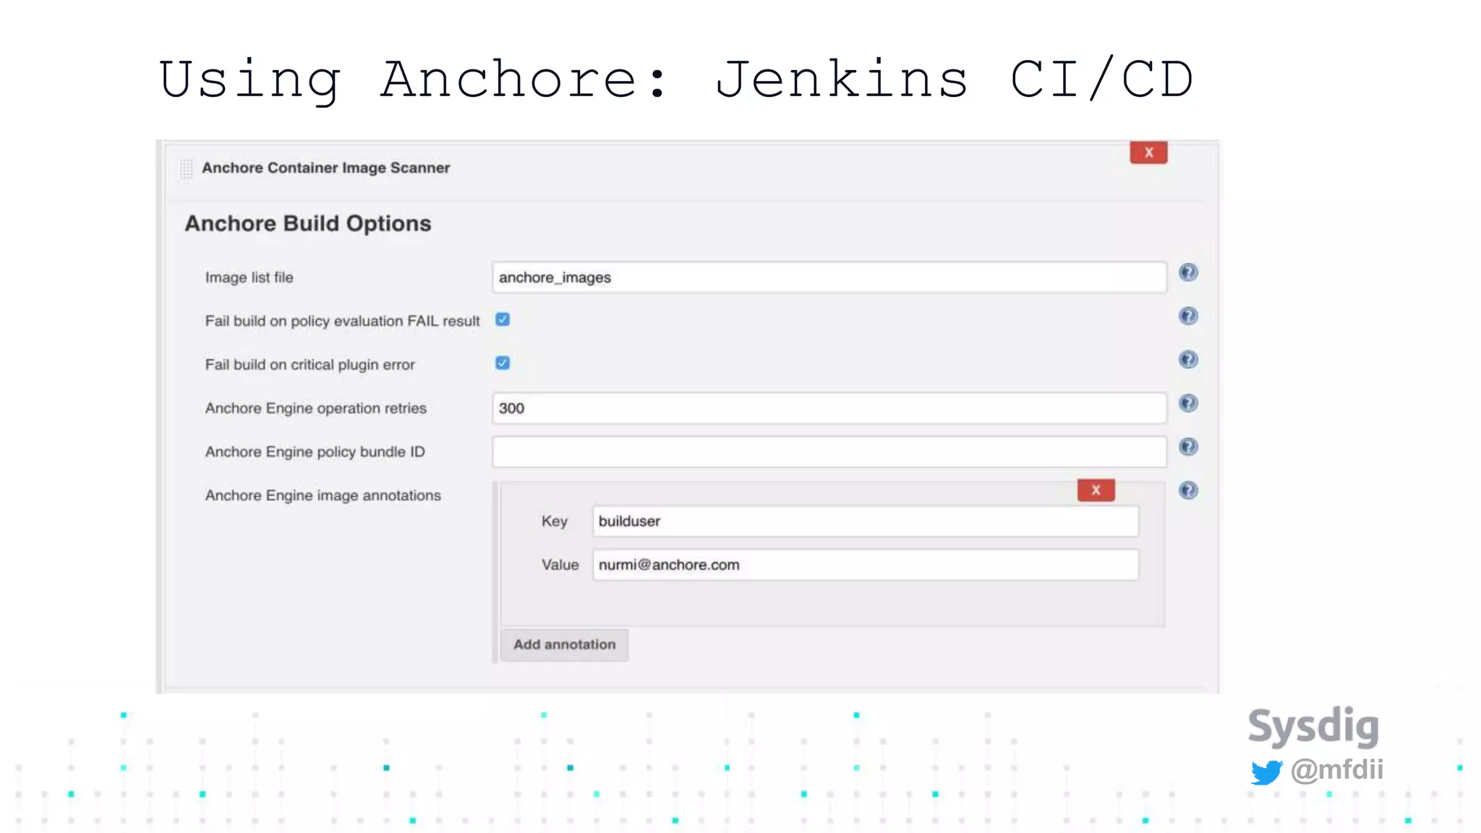This screenshot has width=1481, height=833.
Task: Delete the builduser annotation entry
Action: (x=1096, y=490)
